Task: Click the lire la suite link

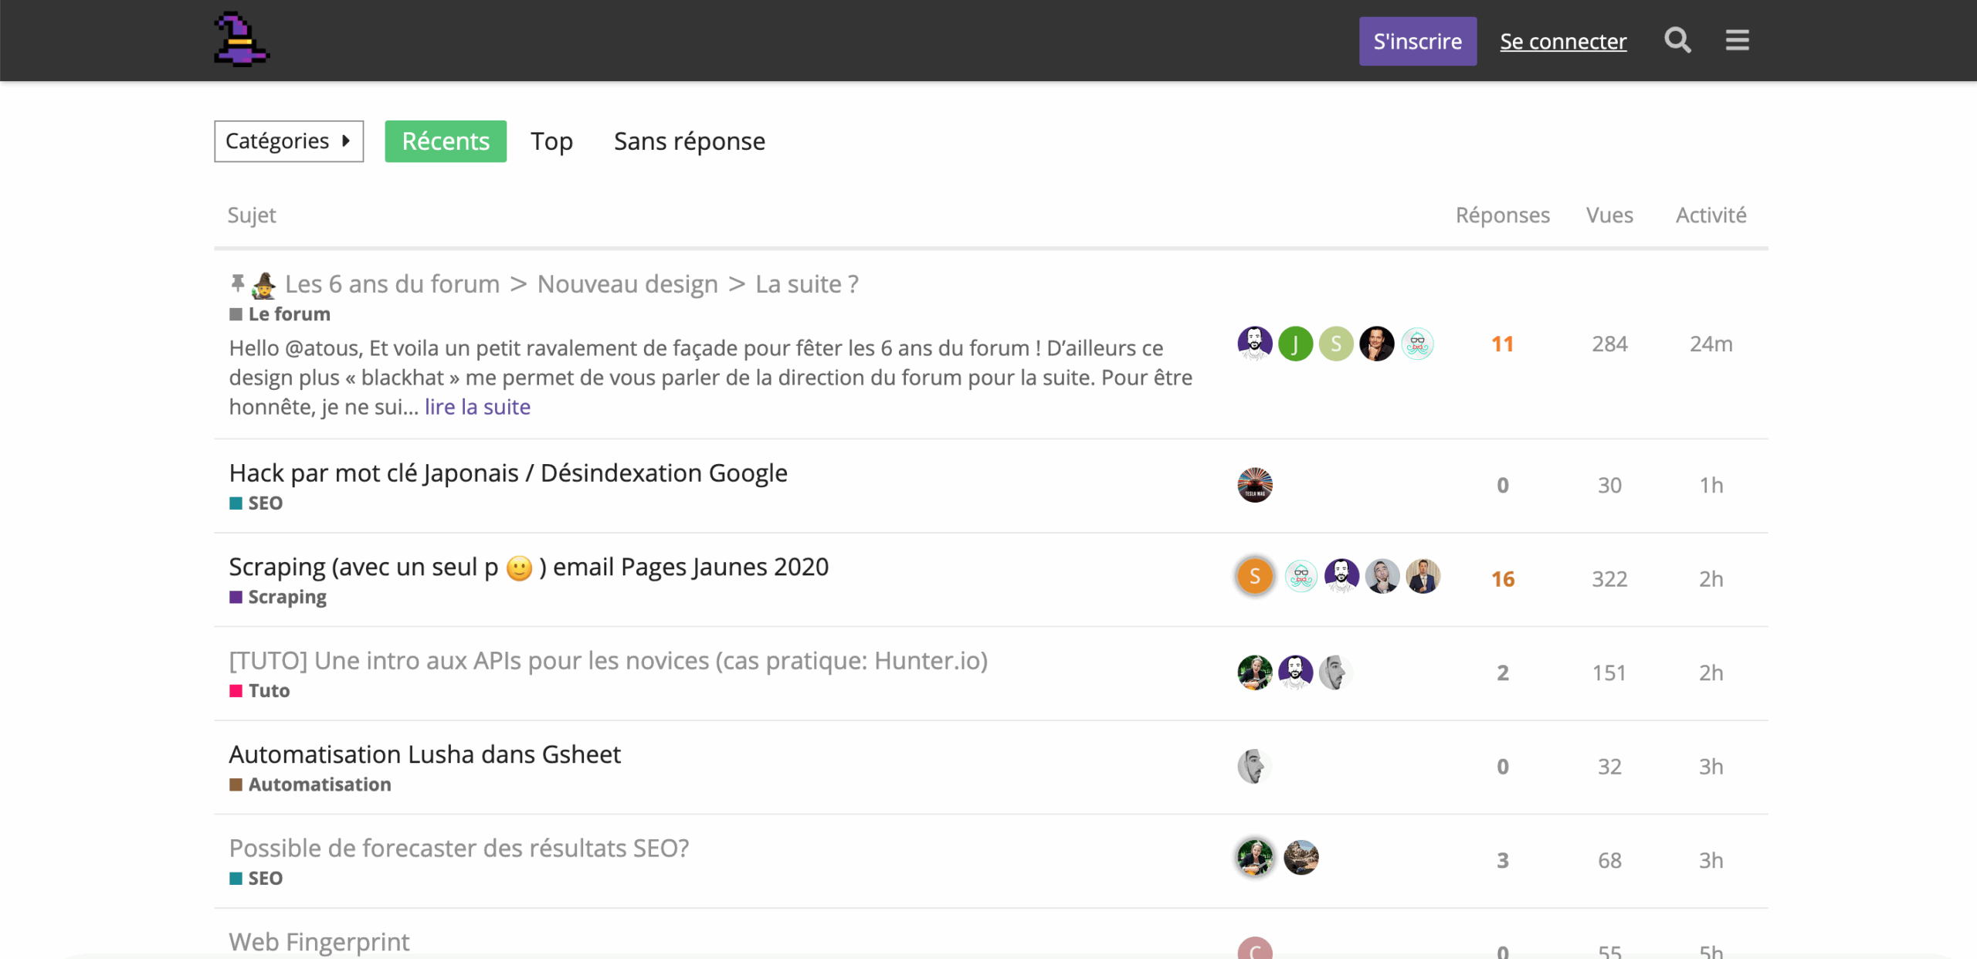Action: (477, 407)
